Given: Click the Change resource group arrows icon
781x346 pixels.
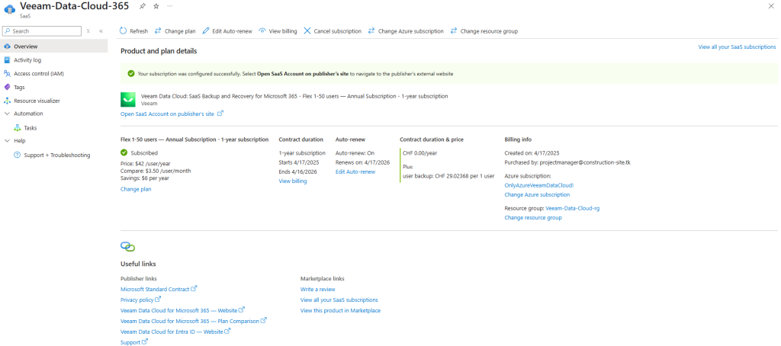Looking at the screenshot, I should (x=453, y=31).
